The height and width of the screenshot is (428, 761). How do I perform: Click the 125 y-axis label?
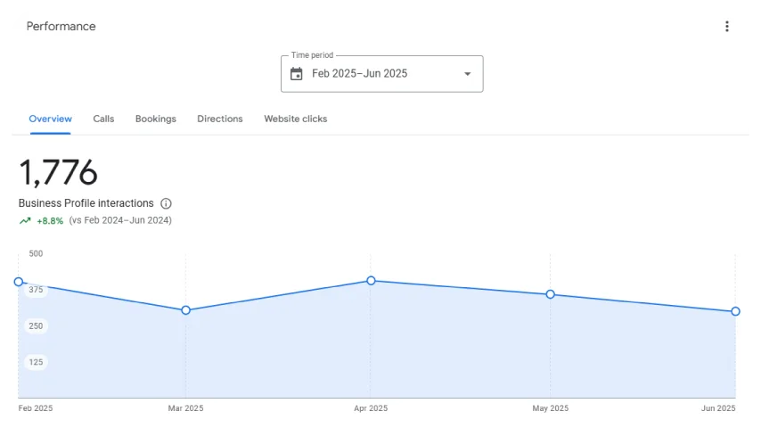[36, 362]
